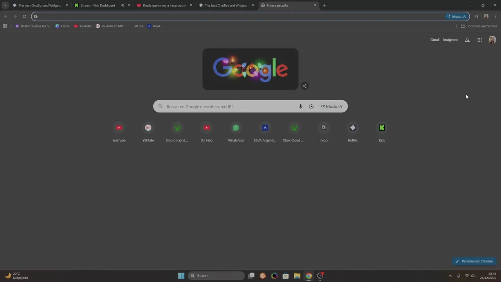Open the Canva bookmark
The width and height of the screenshot is (501, 282).
click(x=62, y=26)
